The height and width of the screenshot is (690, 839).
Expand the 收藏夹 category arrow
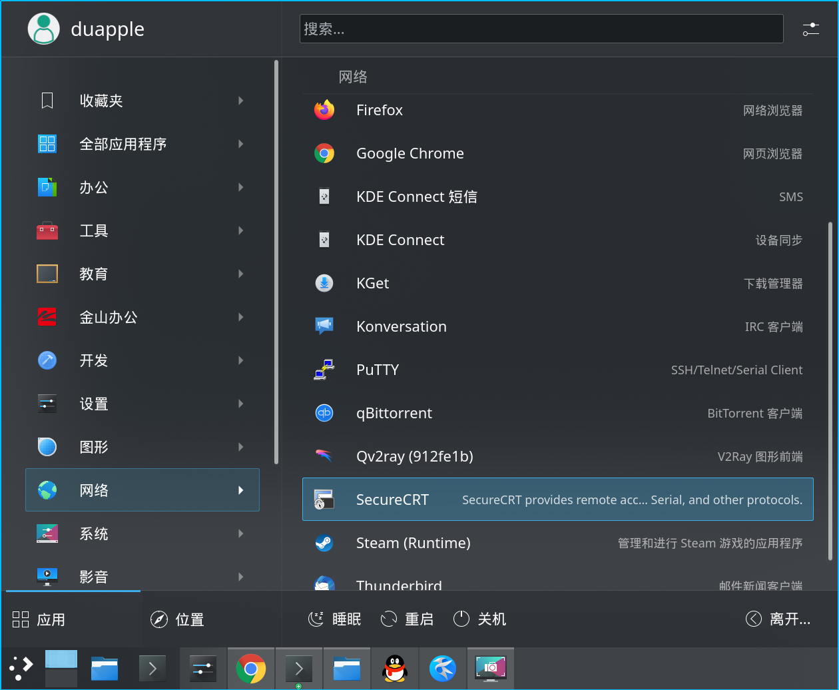point(241,101)
